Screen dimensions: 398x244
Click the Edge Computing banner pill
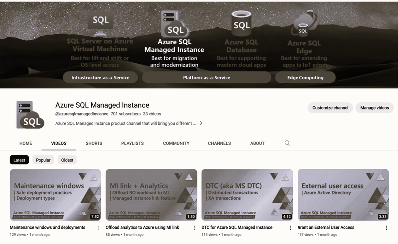(305, 78)
